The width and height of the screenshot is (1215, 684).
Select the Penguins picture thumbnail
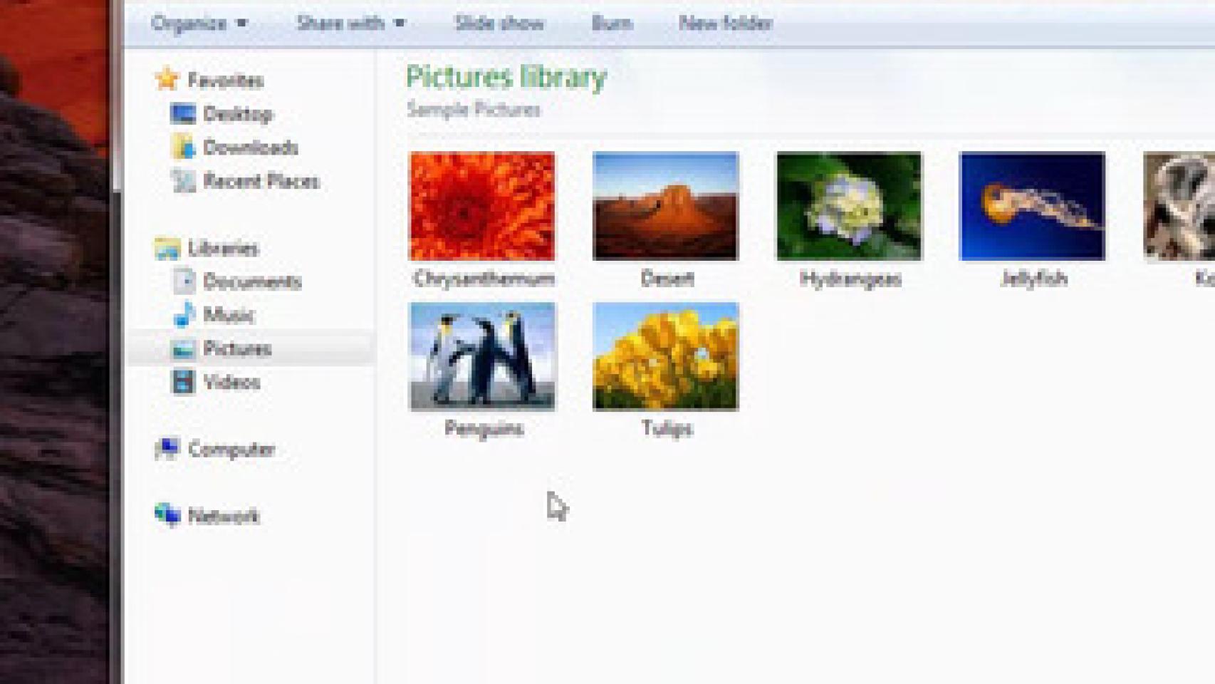coord(482,356)
